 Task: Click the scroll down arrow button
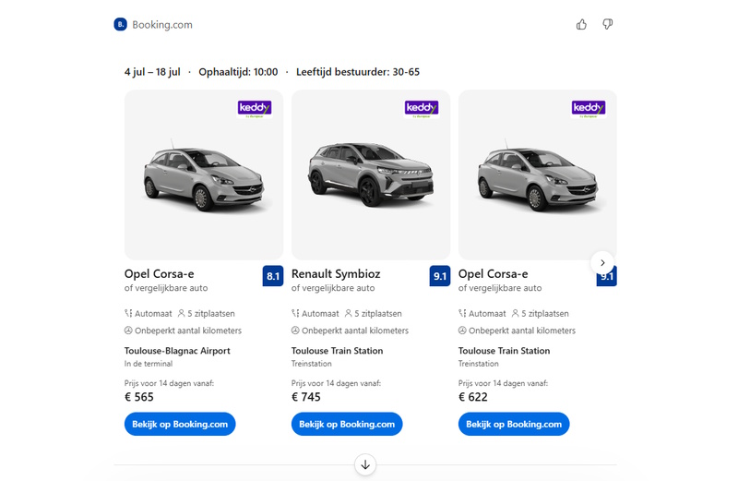click(365, 465)
